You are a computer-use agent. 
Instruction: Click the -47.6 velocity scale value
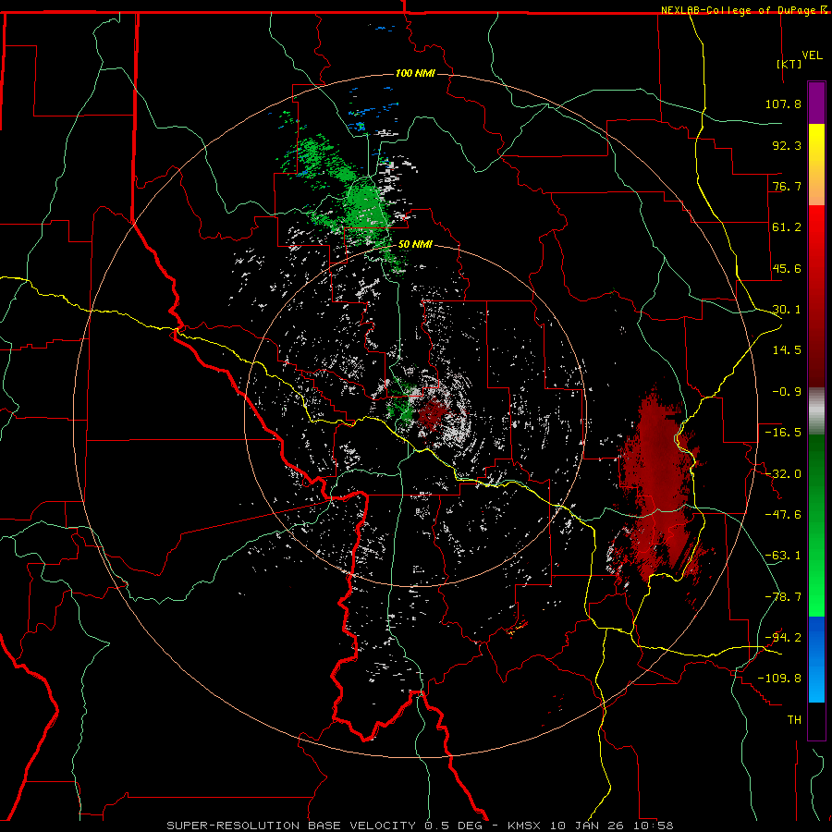click(x=783, y=515)
